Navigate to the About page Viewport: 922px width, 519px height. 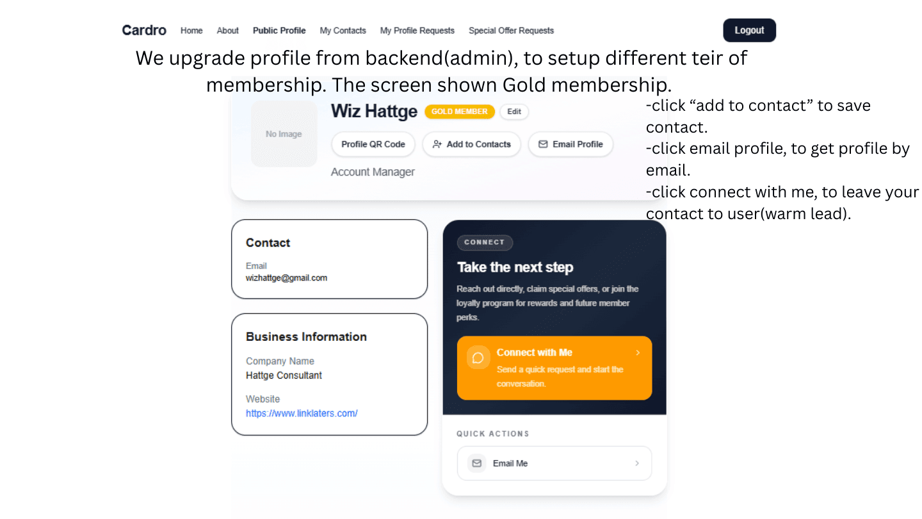click(x=227, y=30)
